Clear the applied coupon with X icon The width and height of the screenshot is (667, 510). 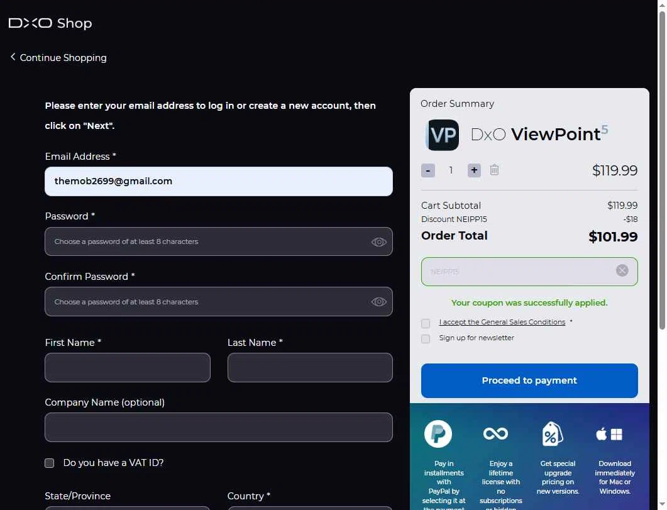point(622,270)
